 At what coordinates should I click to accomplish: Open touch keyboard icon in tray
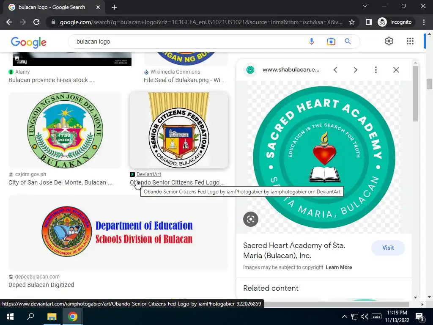click(x=376, y=317)
